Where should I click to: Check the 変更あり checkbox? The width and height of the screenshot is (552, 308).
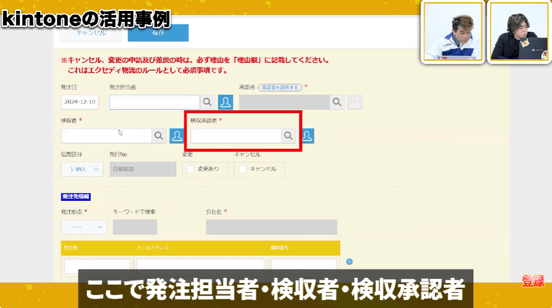pos(191,169)
